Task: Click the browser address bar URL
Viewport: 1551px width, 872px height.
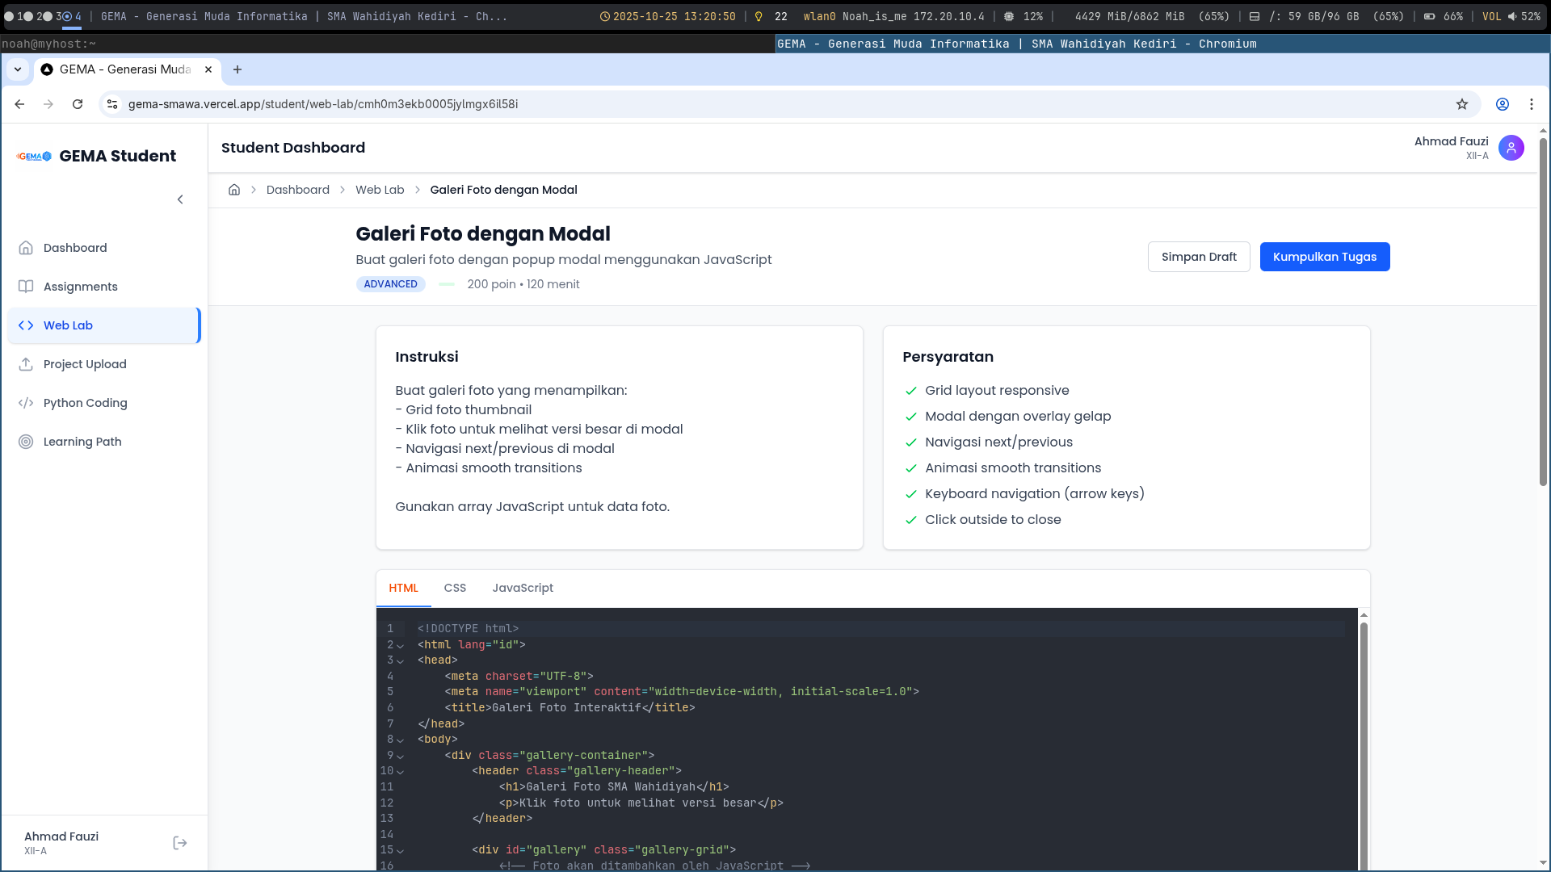Action: click(323, 104)
